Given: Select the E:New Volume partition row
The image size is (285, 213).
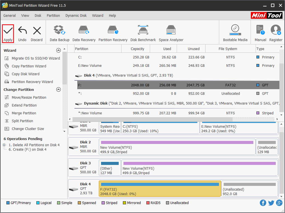Looking at the screenshot, I should 178,65.
